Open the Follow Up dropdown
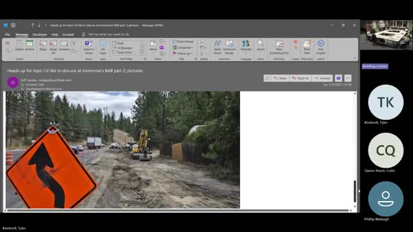This screenshot has width=413, height=232. pyautogui.click(x=183, y=53)
